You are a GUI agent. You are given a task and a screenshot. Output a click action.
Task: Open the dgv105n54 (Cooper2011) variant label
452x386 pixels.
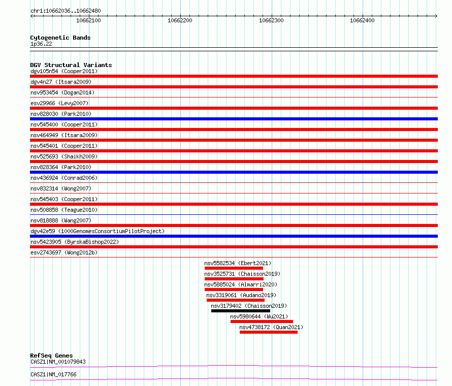[x=63, y=71]
